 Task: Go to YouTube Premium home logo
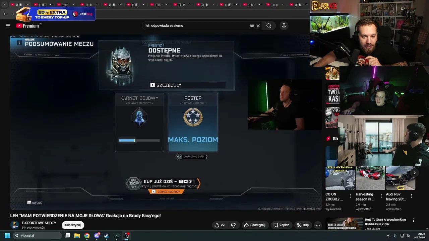[x=28, y=26]
